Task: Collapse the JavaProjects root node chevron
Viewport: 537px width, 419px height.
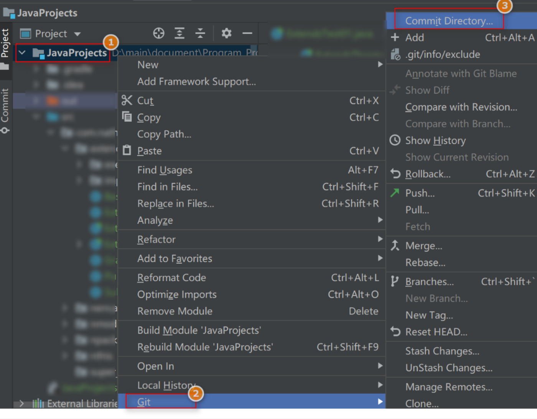Action: [22, 53]
